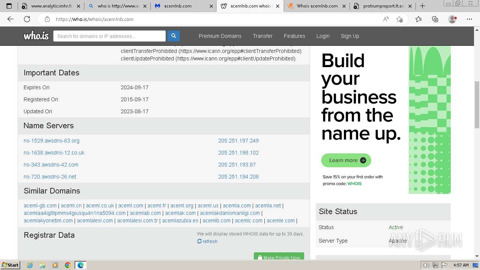480x270 pixels.
Task: Open ns-720.awsdns-26.net link
Action: [50, 177]
